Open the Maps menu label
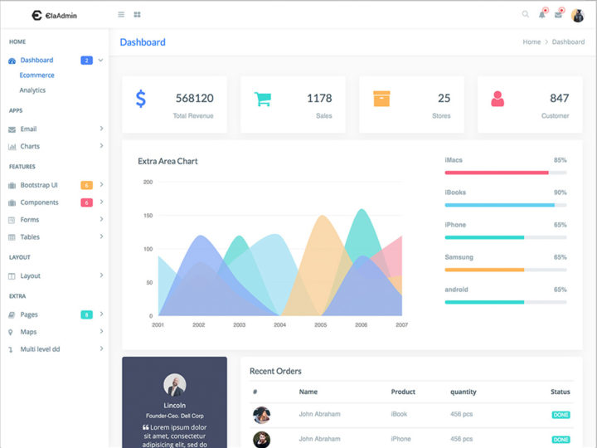This screenshot has width=597, height=448. [x=28, y=332]
